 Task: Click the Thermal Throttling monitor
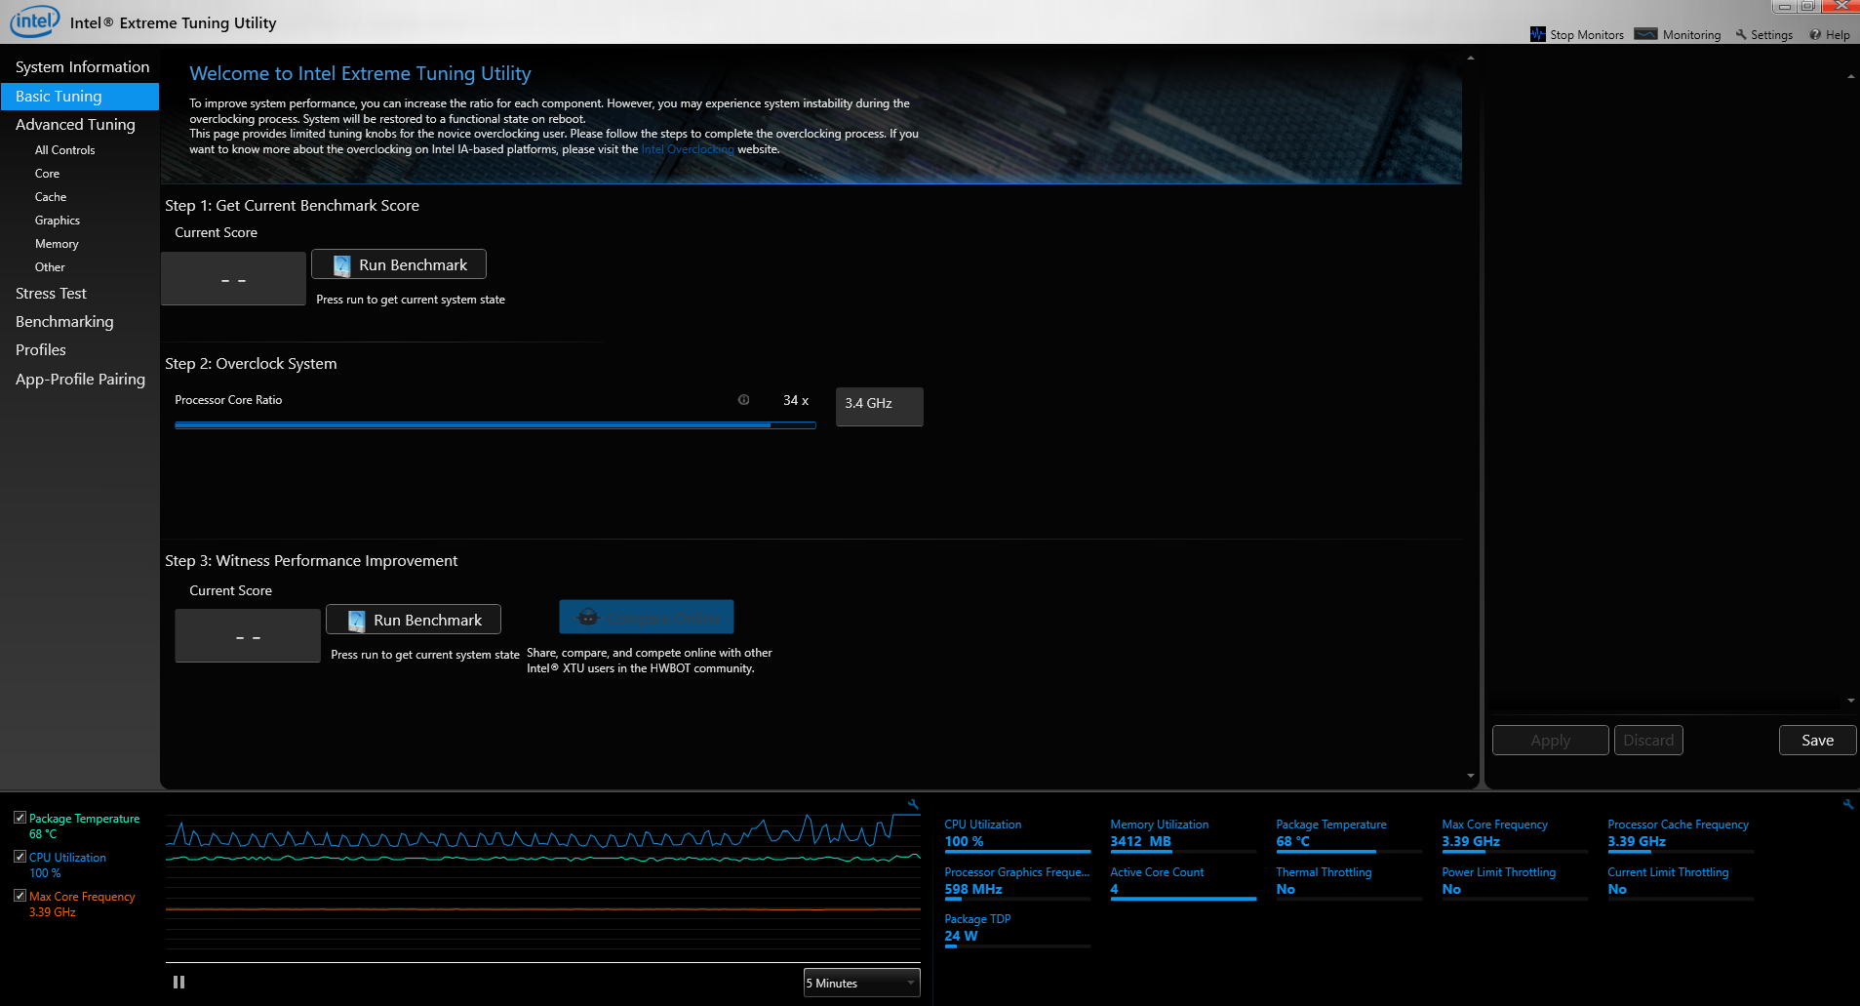pyautogui.click(x=1349, y=883)
